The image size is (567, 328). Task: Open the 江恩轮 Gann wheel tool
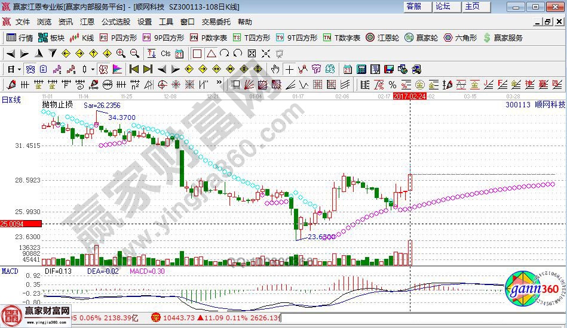pos(382,38)
